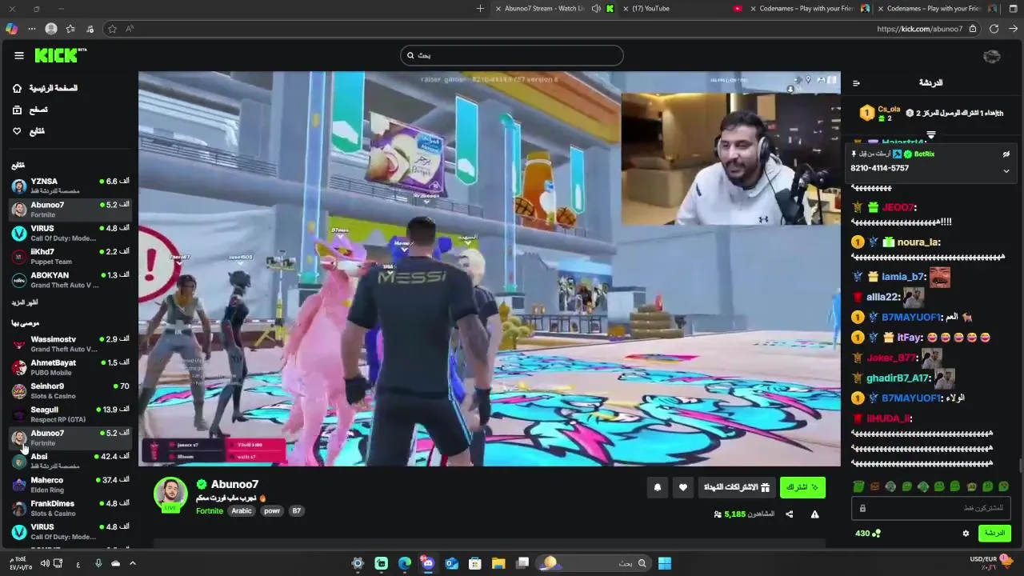Open browser settings ellipsis menu

point(32,29)
